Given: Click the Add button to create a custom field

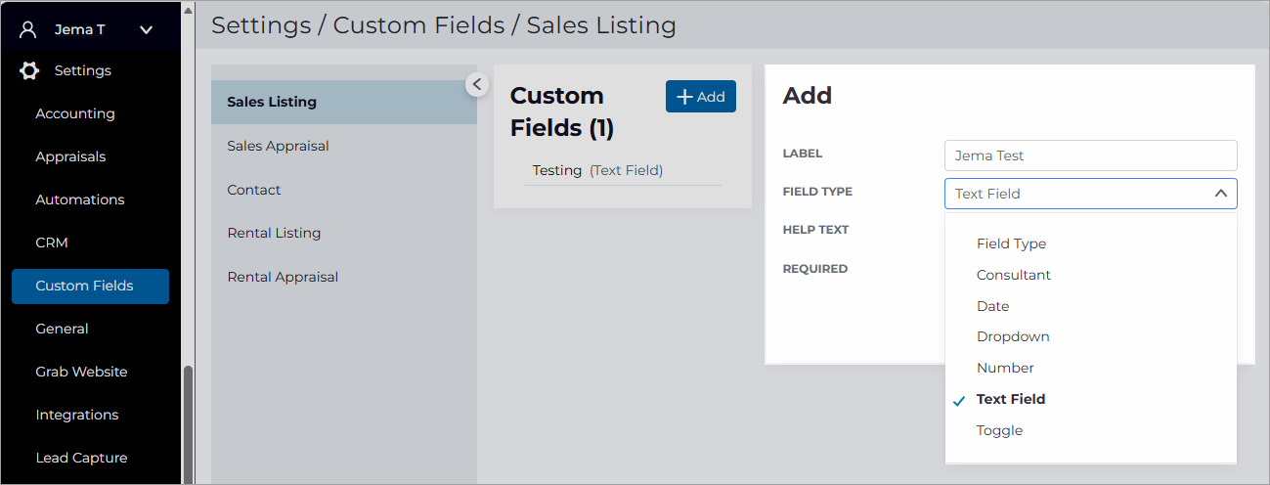Looking at the screenshot, I should [x=701, y=97].
